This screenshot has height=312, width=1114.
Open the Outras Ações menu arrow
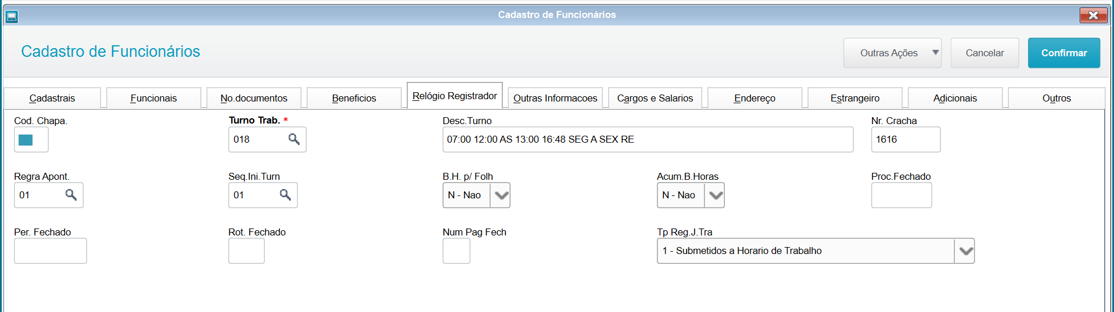pyautogui.click(x=935, y=53)
